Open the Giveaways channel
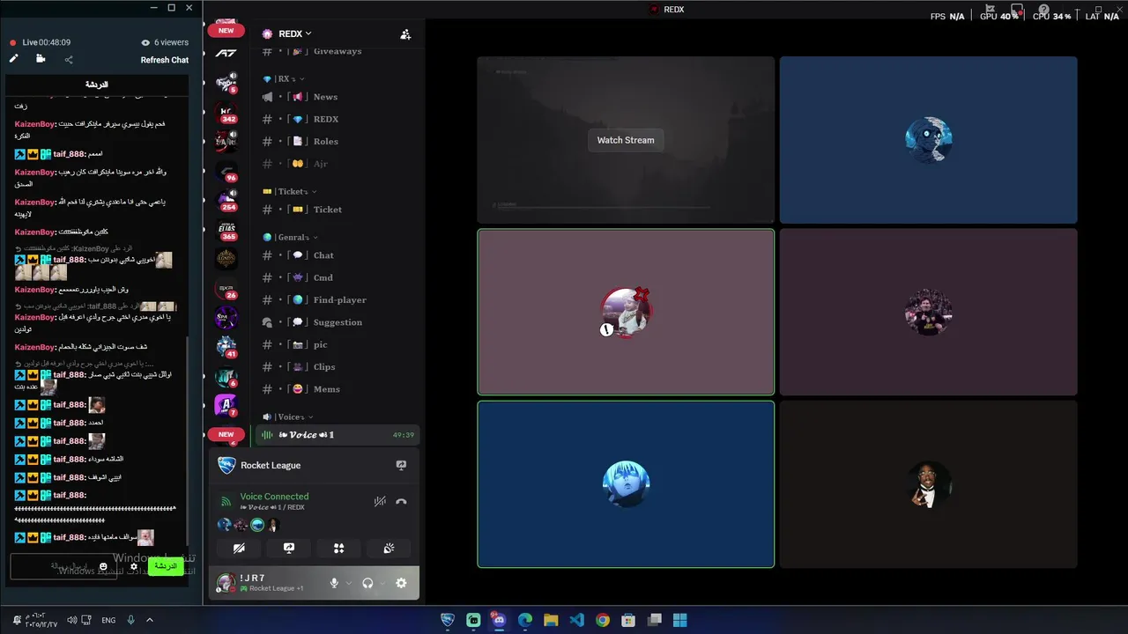Image resolution: width=1128 pixels, height=634 pixels. [x=338, y=51]
